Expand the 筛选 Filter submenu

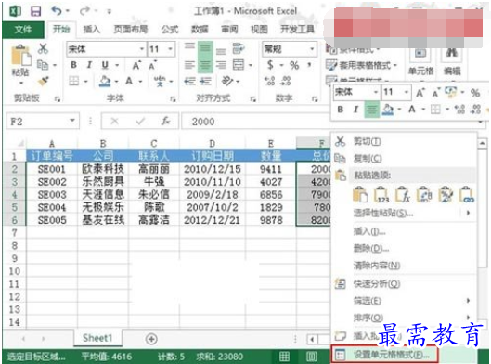(405, 301)
